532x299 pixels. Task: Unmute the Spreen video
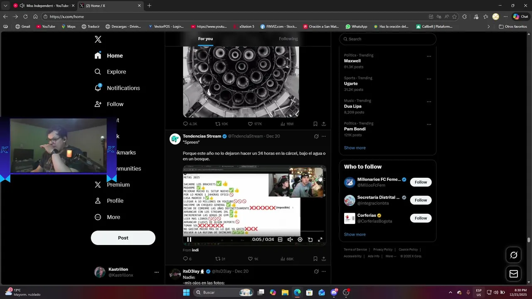pyautogui.click(x=290, y=240)
